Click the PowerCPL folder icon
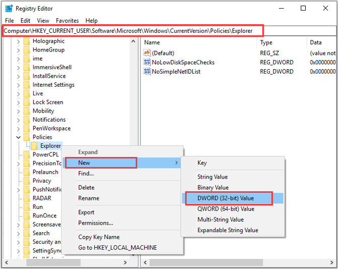The height and width of the screenshot is (269, 338). tap(27, 154)
